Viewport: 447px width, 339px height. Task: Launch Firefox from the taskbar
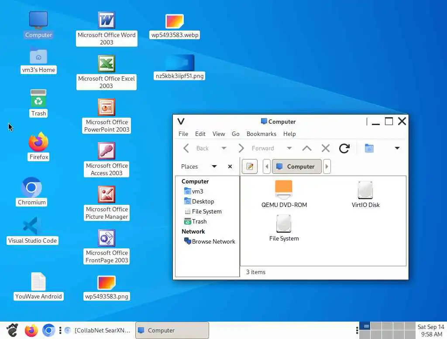click(31, 330)
